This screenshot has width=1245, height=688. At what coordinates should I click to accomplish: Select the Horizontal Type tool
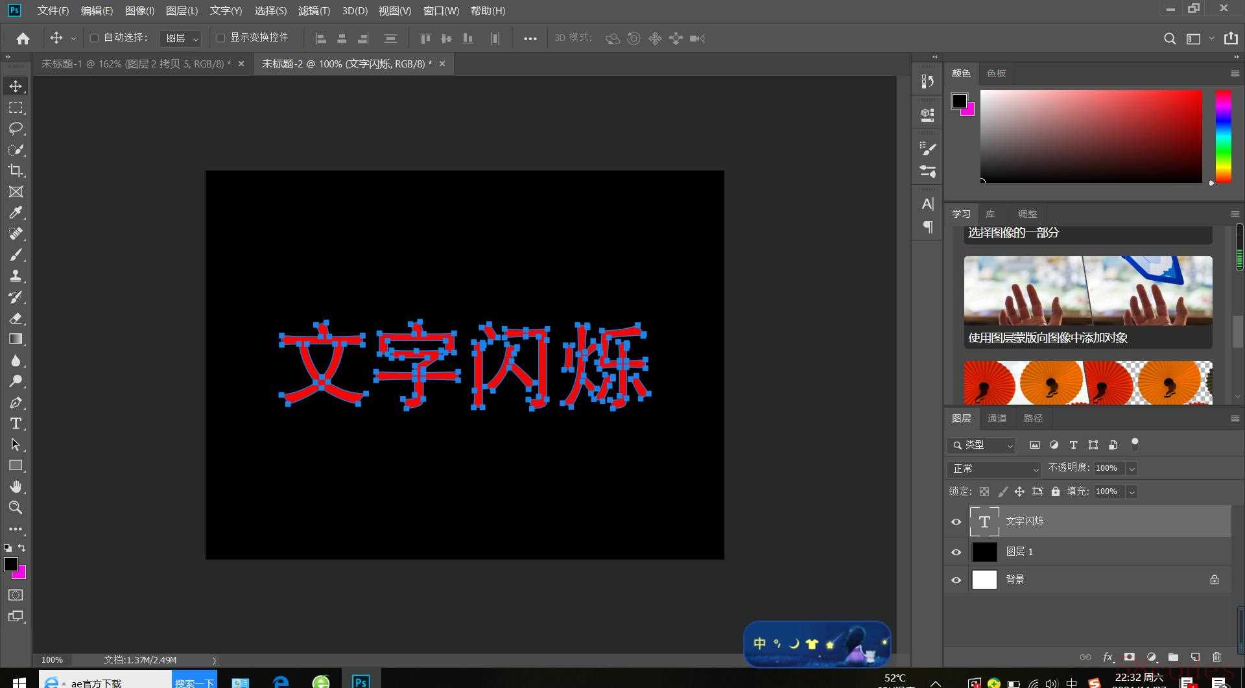(x=16, y=424)
